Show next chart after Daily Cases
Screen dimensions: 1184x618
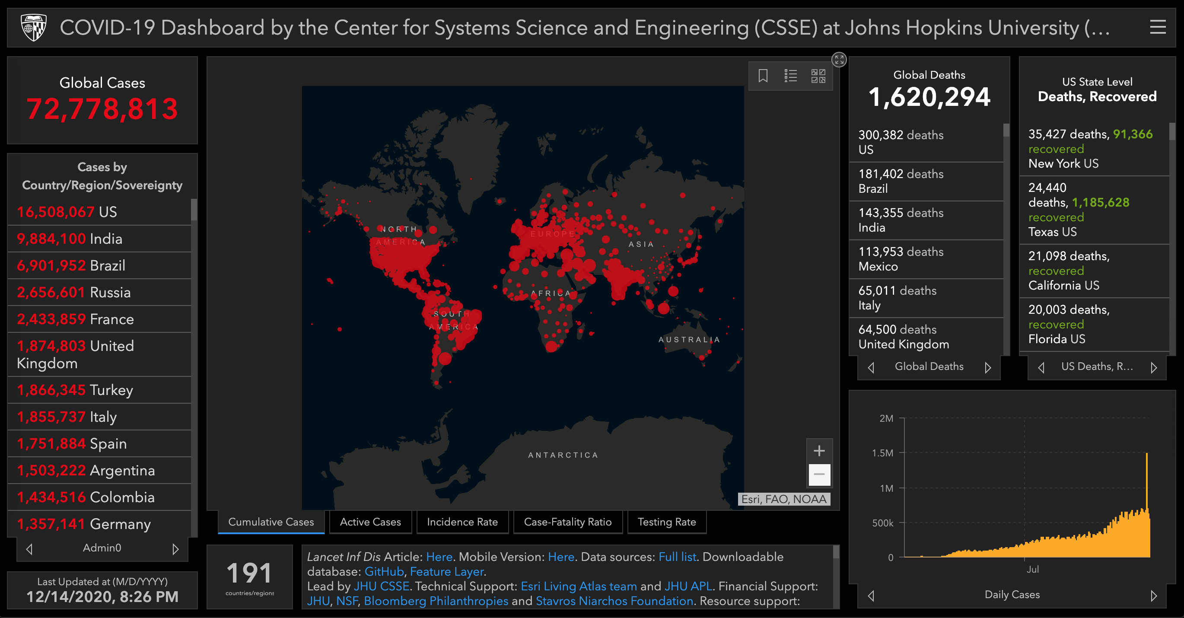[1154, 596]
